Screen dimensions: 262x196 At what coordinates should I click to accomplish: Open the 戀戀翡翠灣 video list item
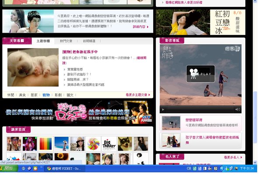click(200, 123)
